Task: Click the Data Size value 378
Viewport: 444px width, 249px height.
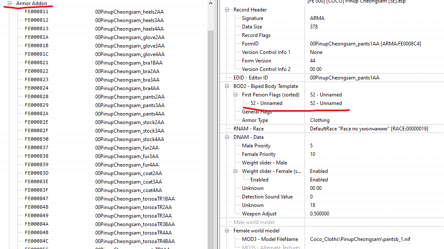Action: pyautogui.click(x=314, y=27)
